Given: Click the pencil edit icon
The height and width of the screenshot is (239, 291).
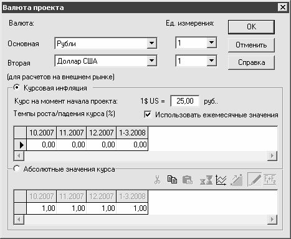Looking at the screenshot, I should click(x=255, y=180).
